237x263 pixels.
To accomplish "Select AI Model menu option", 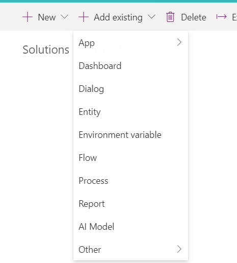I will [x=130, y=227].
